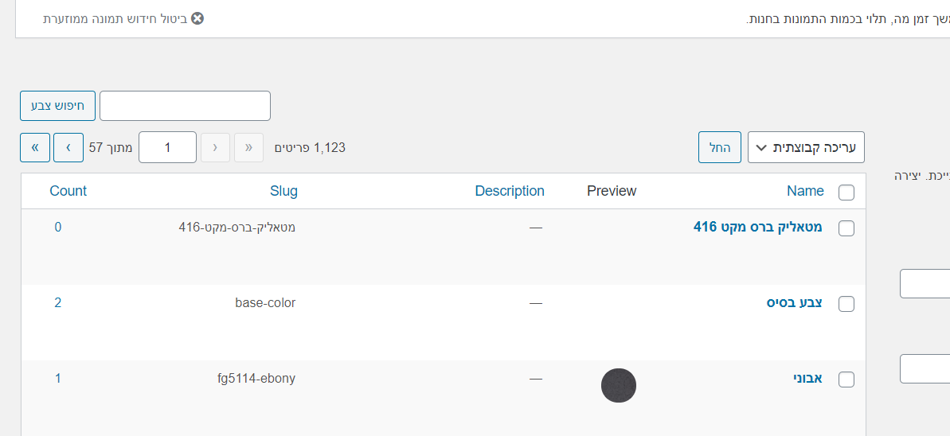Sort terms by Slug column header
This screenshot has width=950, height=436.
283,191
